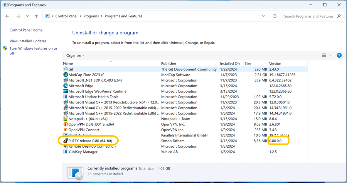This screenshot has height=183, width=347.
Task: Refresh the Programs and Features list
Action: [275, 16]
